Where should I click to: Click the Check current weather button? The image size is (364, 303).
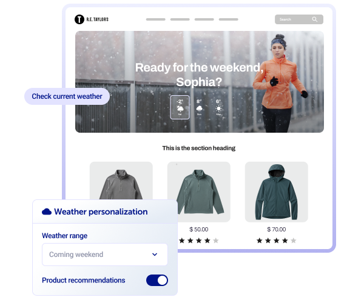click(x=67, y=96)
